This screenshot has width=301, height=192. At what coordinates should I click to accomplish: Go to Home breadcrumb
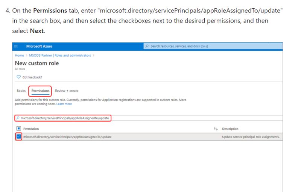20,55
